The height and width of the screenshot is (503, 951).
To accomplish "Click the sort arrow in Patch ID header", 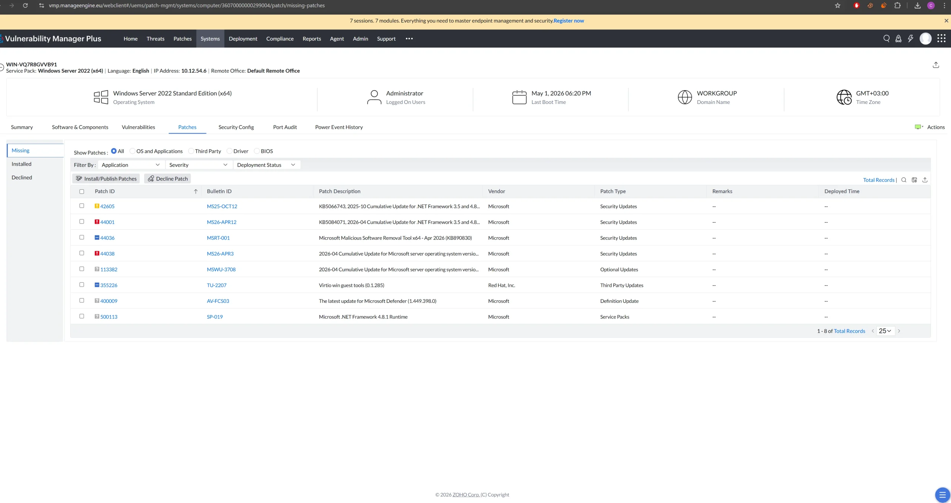I will [x=196, y=192].
